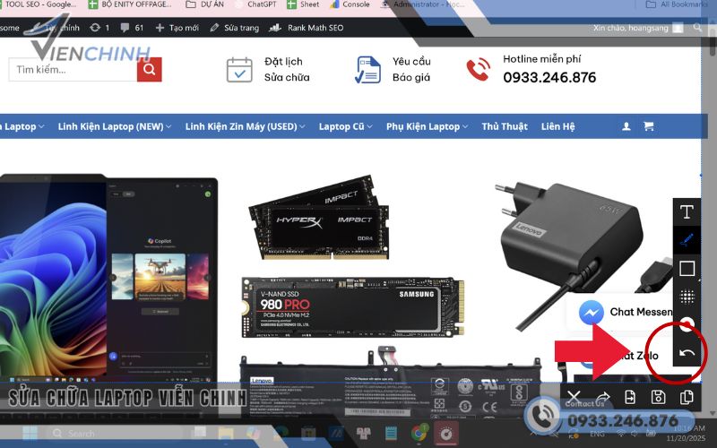Select the blue Pen drawing tool

point(687,240)
